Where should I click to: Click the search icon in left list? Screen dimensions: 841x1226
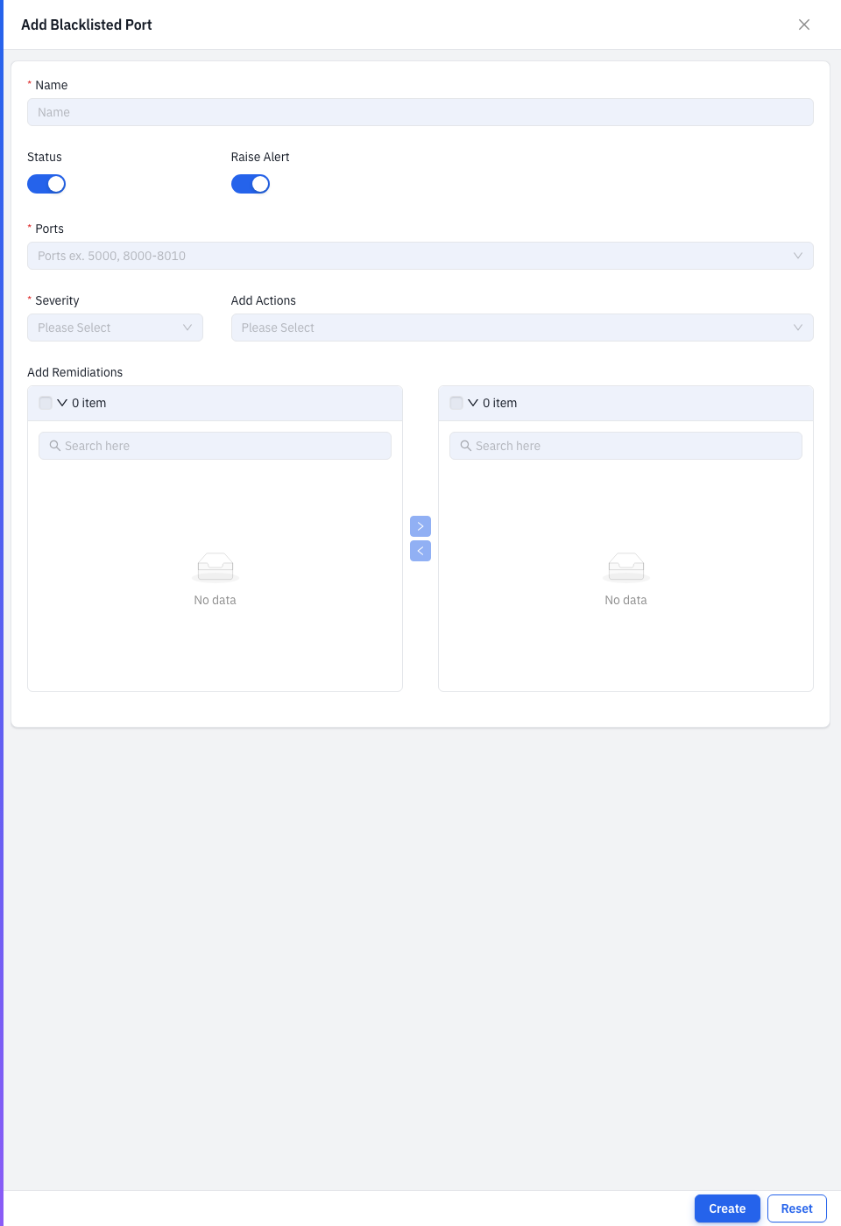[55, 446]
